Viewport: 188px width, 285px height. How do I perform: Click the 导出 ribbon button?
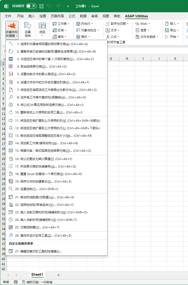pos(172,30)
